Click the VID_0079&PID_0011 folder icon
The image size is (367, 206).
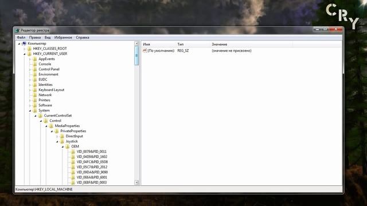73,152
